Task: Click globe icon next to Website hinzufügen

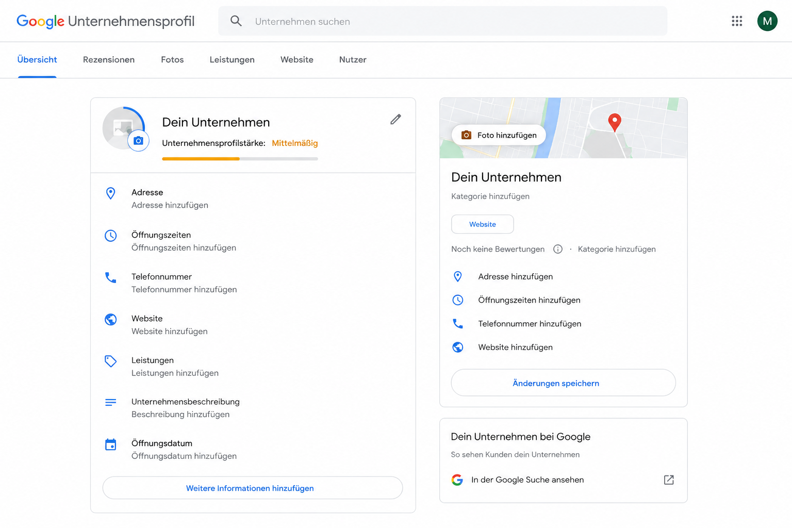Action: click(457, 347)
